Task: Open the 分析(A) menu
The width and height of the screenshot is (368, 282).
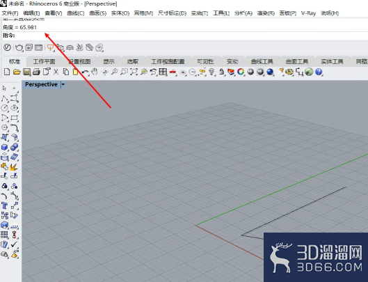Action: pos(243,13)
